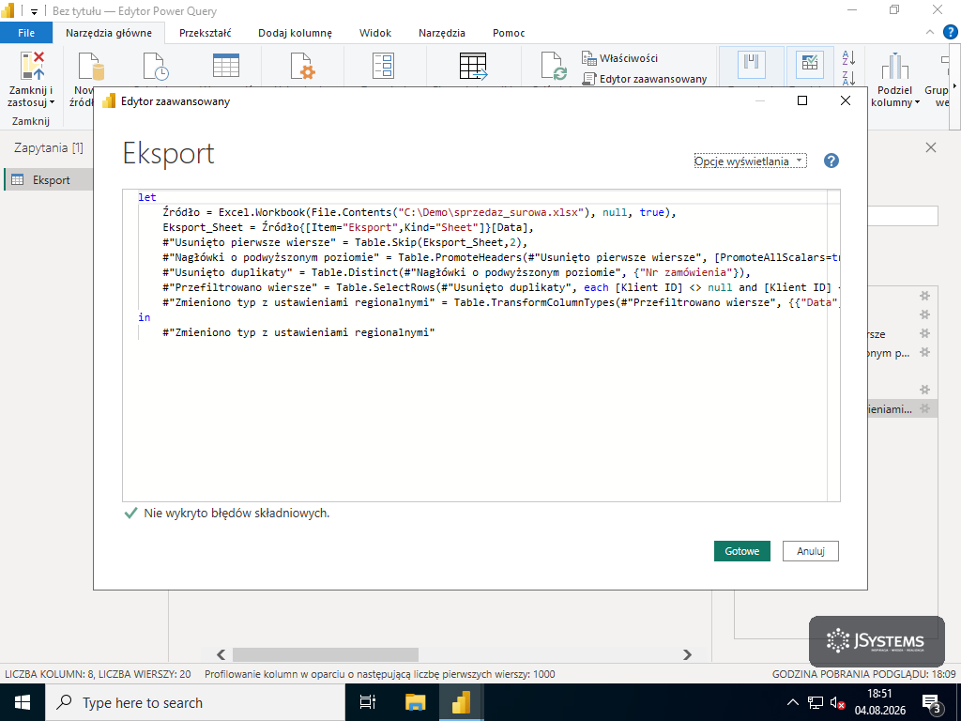Image resolution: width=961 pixels, height=721 pixels.
Task: Open the Pomoc tab
Action: click(x=509, y=33)
